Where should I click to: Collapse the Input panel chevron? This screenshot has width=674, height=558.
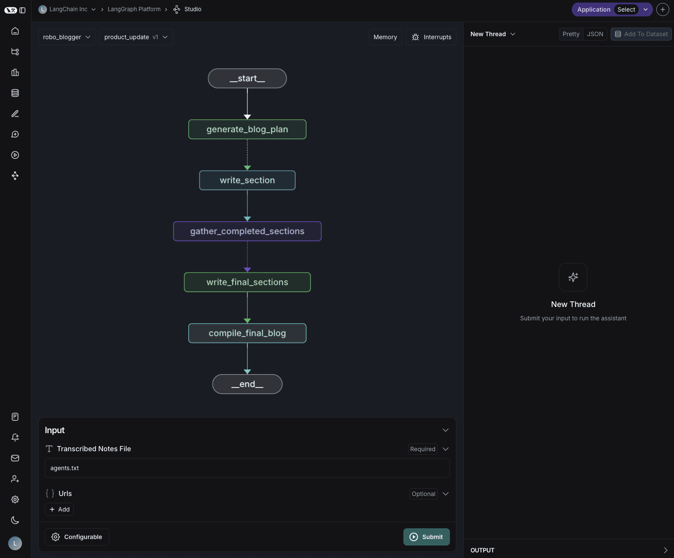(446, 430)
